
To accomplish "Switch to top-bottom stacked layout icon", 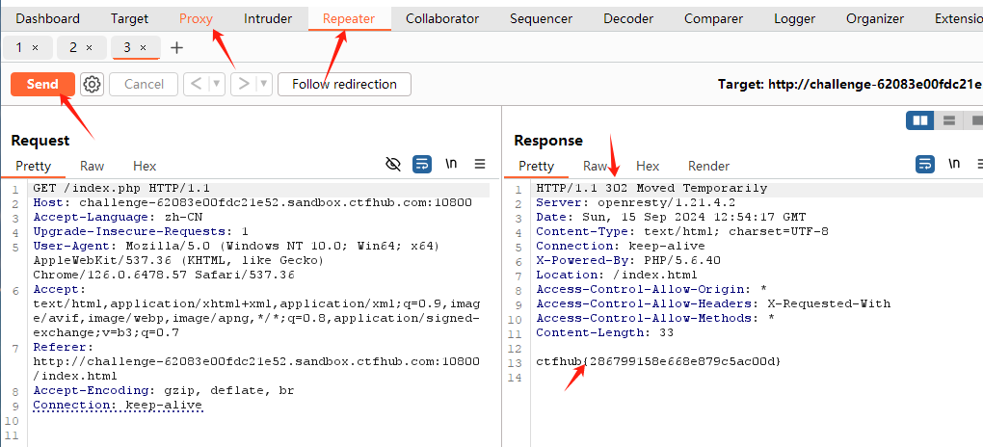I will (x=949, y=120).
